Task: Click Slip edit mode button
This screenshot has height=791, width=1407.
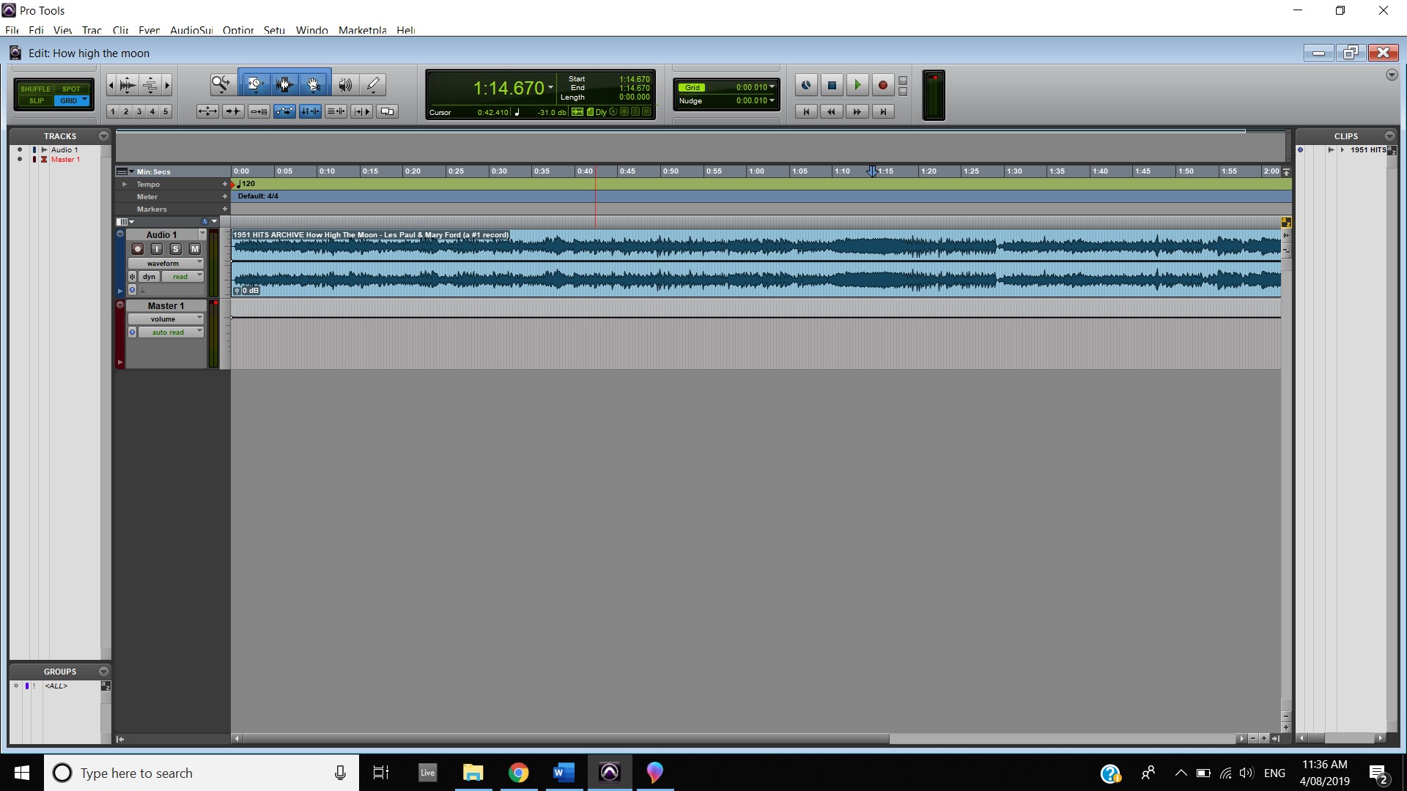Action: click(37, 100)
